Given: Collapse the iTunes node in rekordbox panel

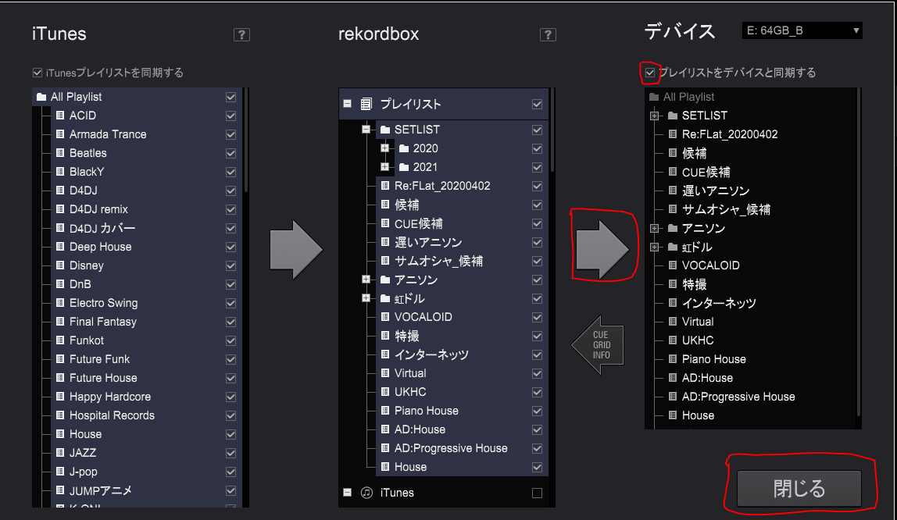Looking at the screenshot, I should [x=347, y=492].
